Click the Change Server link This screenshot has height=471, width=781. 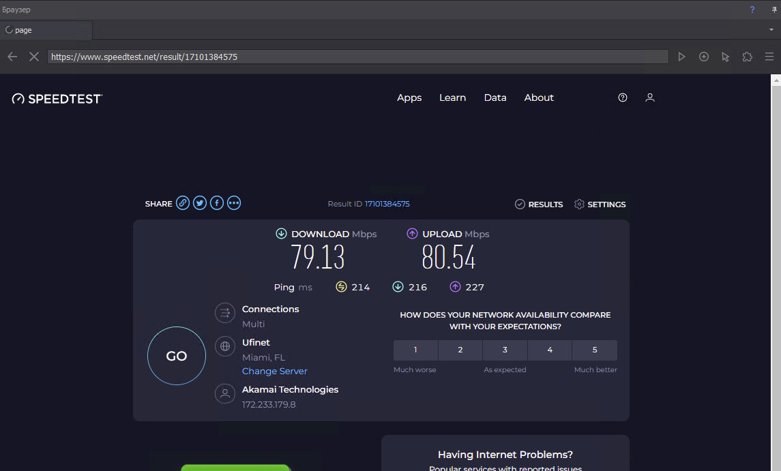275,371
